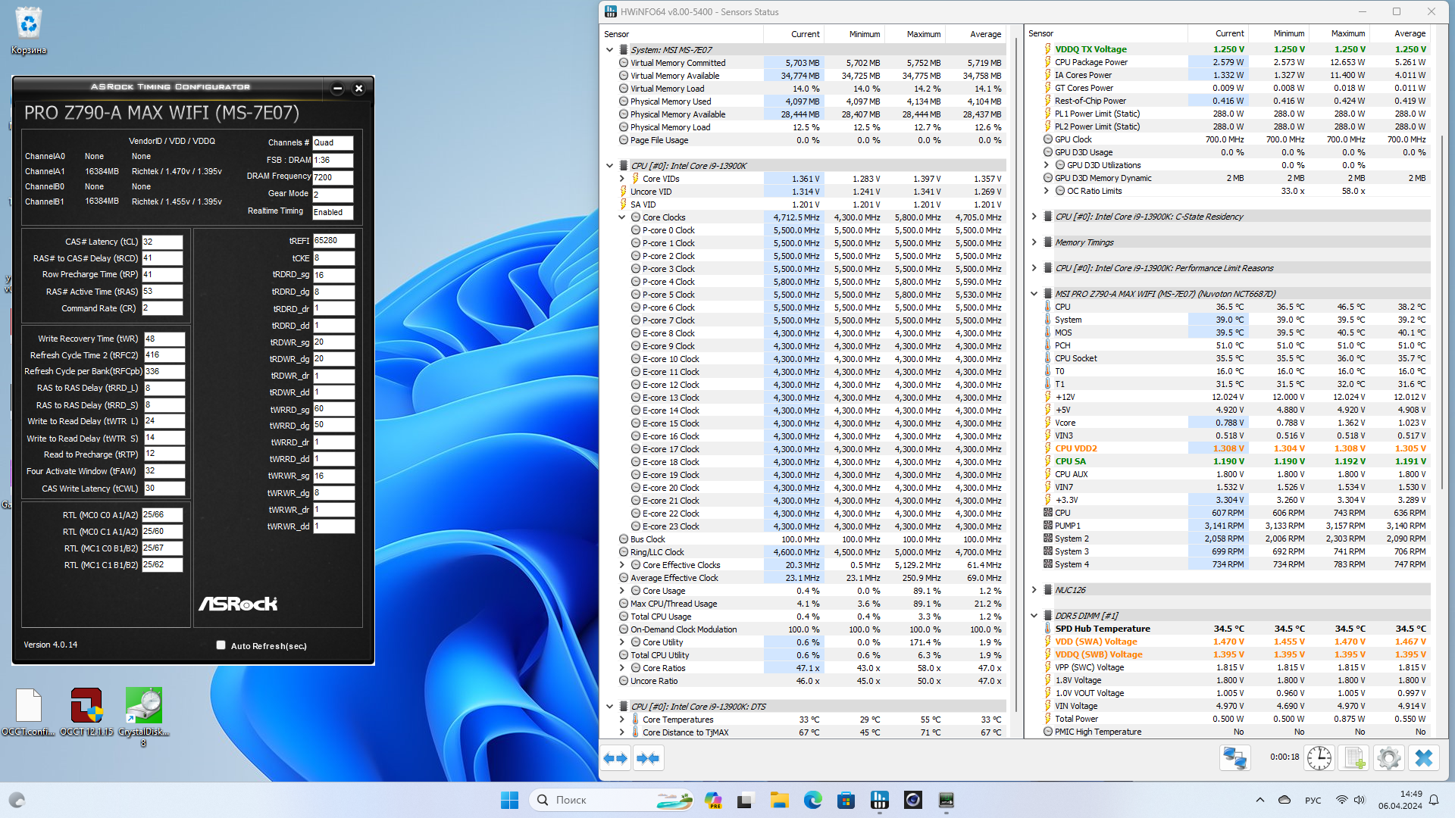Open HWiNFO sensor settings gear
The image size is (1455, 818).
[x=1388, y=758]
